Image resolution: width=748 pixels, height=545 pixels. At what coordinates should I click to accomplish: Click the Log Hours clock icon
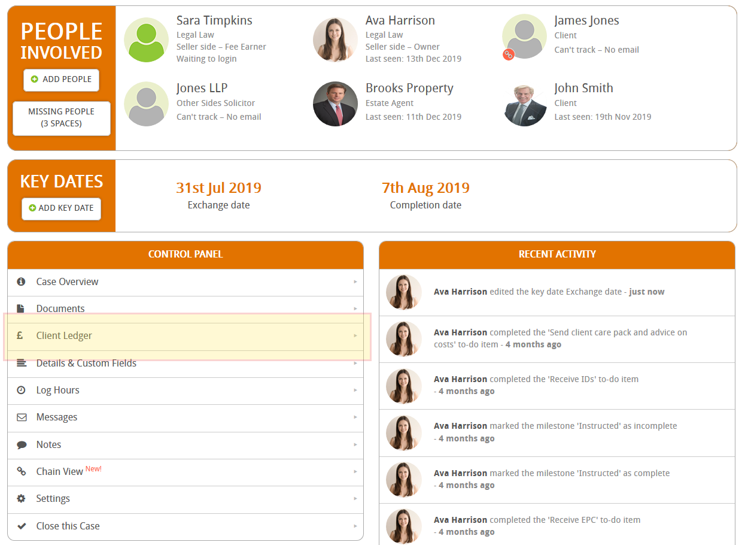(22, 390)
